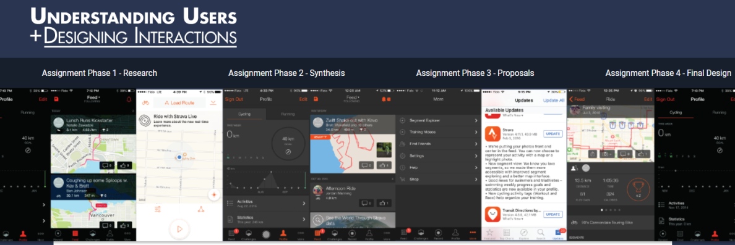The width and height of the screenshot is (735, 245).
Task: Tap Update All in the App Store Updates screen
Action: 553,101
